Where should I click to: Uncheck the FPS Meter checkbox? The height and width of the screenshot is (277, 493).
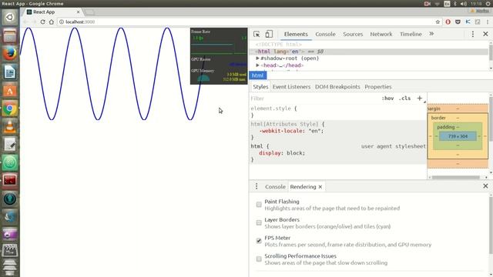(x=259, y=241)
